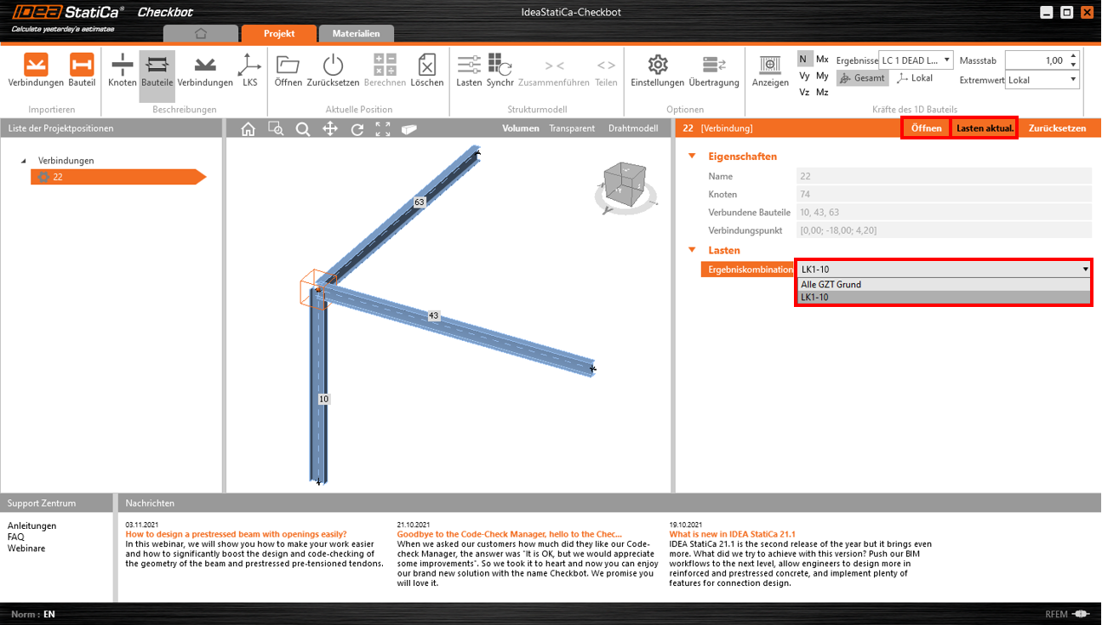Import Verbindungen from the ribbon

(36, 71)
